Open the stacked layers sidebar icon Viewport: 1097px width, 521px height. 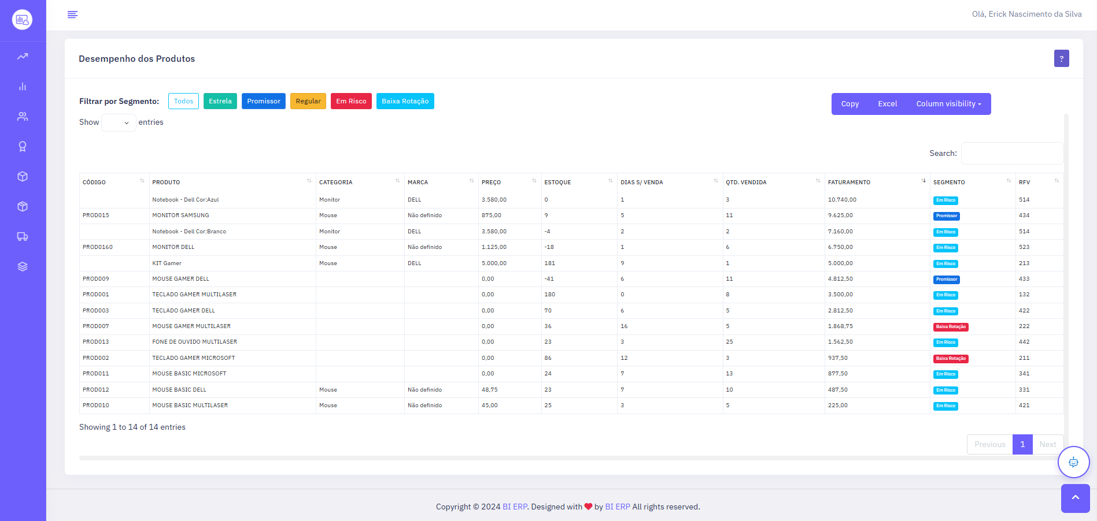tap(23, 267)
